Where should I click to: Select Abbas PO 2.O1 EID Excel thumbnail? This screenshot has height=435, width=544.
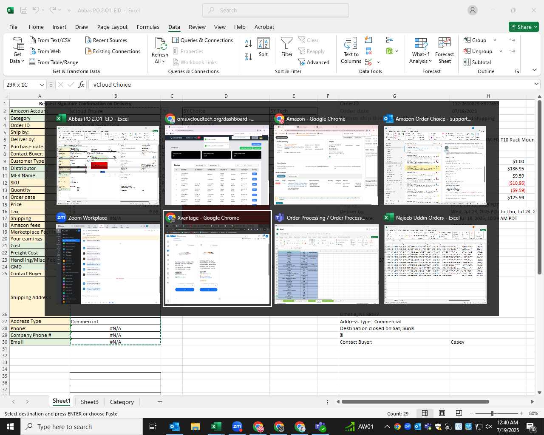[x=108, y=160]
